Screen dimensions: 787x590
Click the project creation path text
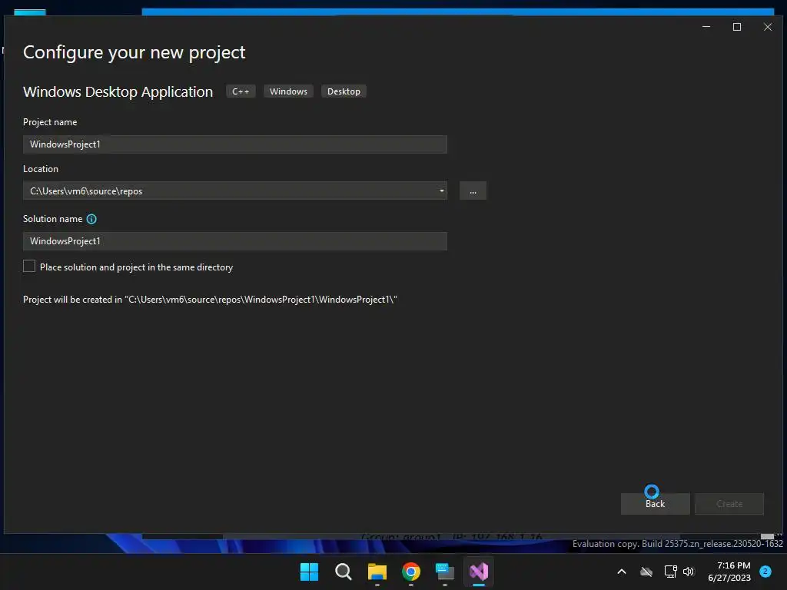tap(211, 300)
